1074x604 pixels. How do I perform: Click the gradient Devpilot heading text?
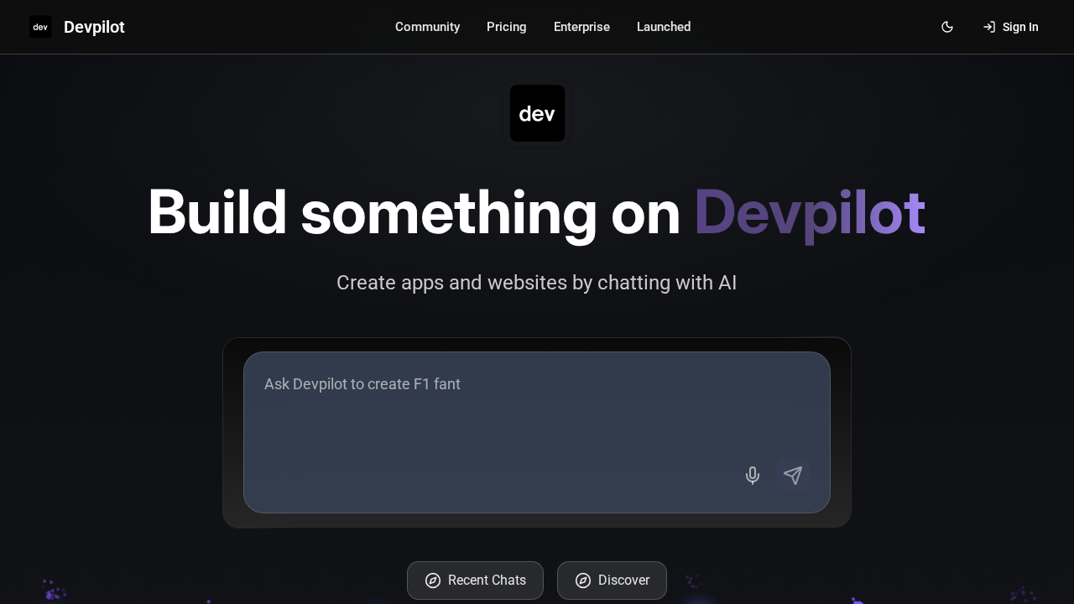(809, 214)
